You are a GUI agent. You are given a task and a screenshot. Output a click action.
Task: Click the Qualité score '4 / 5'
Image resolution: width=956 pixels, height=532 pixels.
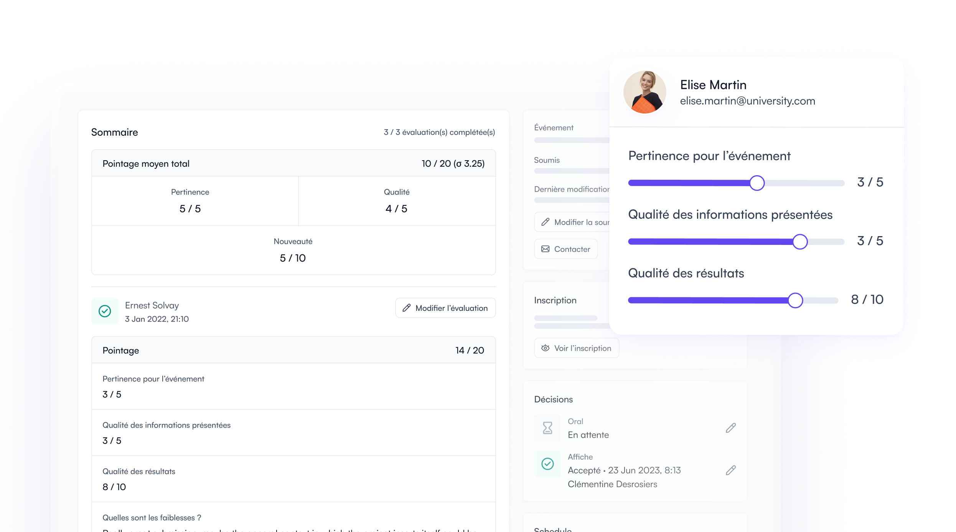click(396, 209)
